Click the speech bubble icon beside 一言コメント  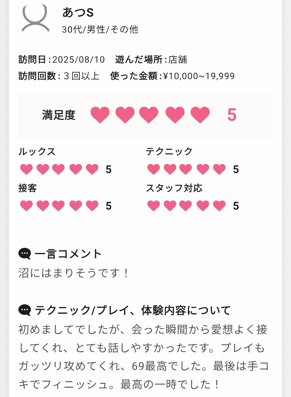[x=25, y=254]
